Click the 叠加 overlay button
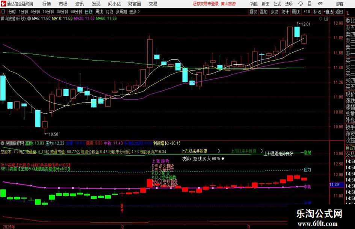Viewport: 355px width, 229px height. (264, 12)
